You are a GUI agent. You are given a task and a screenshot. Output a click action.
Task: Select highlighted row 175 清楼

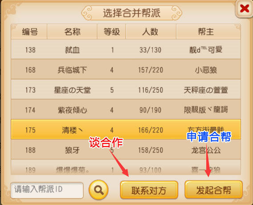point(126,130)
